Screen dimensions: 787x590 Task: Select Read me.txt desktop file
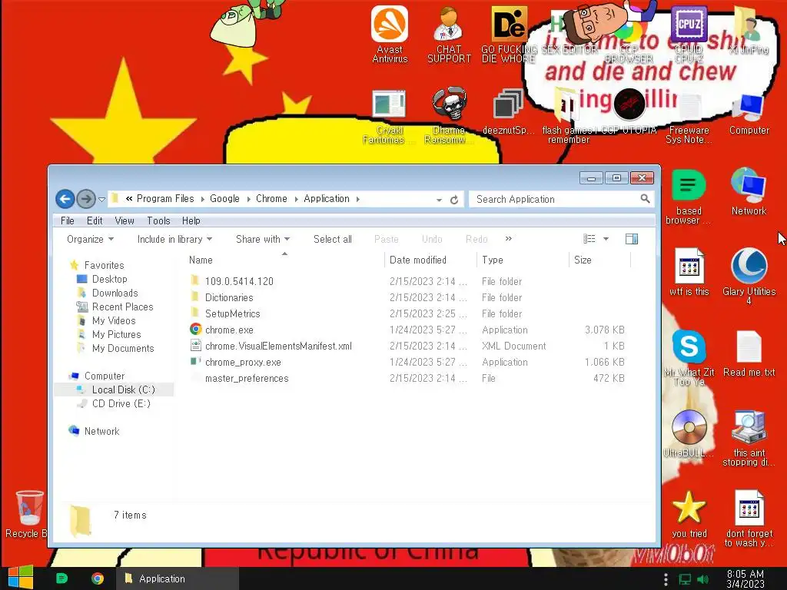tap(749, 353)
